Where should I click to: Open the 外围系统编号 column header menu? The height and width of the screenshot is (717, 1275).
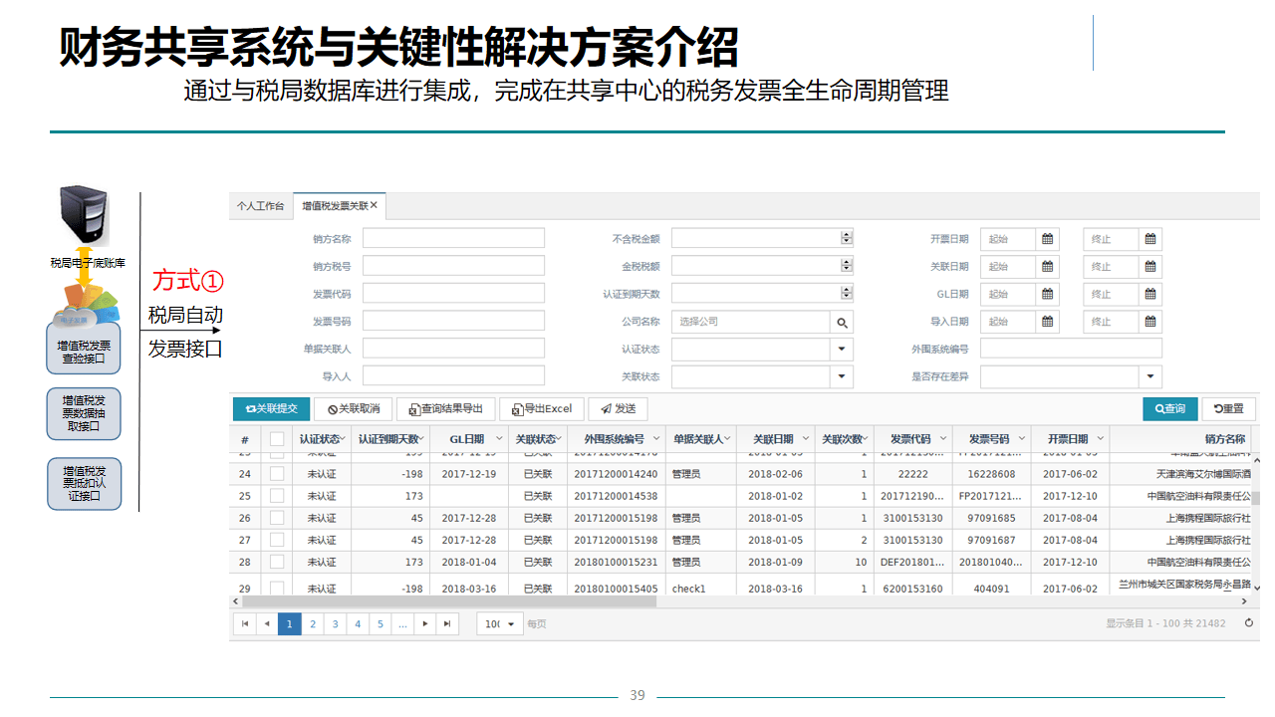tap(657, 439)
